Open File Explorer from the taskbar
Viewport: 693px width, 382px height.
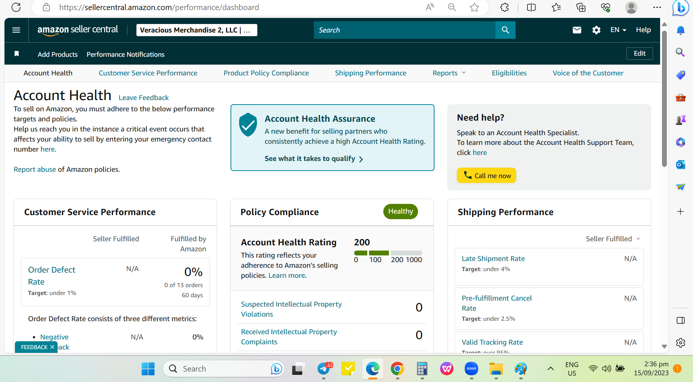496,369
